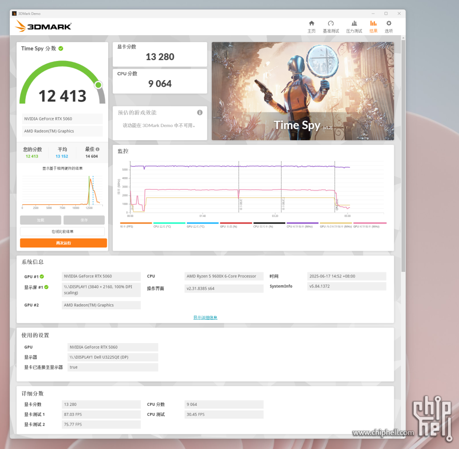459x449 pixels.
Task: Toggle GPU 时钟频率 pink legend
Action: [x=370, y=224]
